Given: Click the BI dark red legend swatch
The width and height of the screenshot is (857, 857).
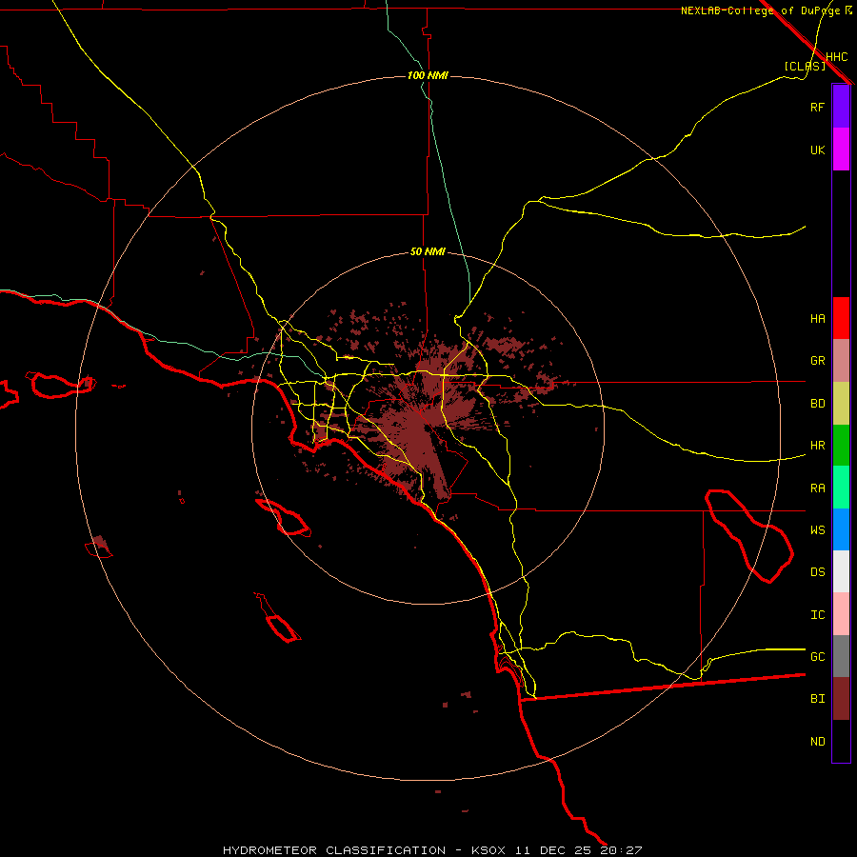Looking at the screenshot, I should [841, 699].
